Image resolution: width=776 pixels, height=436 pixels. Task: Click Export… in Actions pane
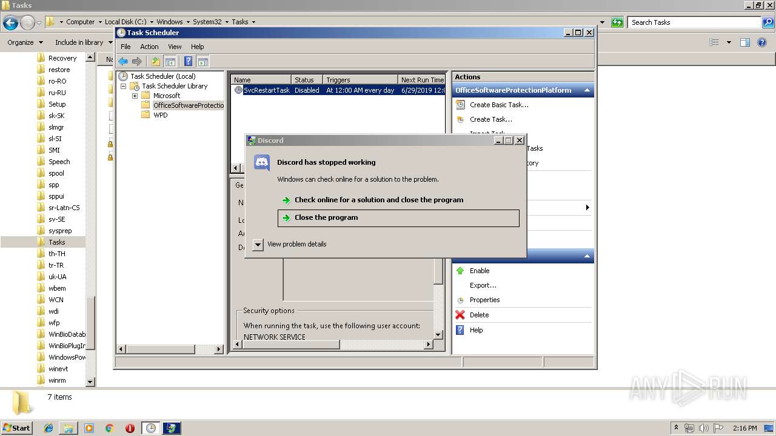click(483, 285)
